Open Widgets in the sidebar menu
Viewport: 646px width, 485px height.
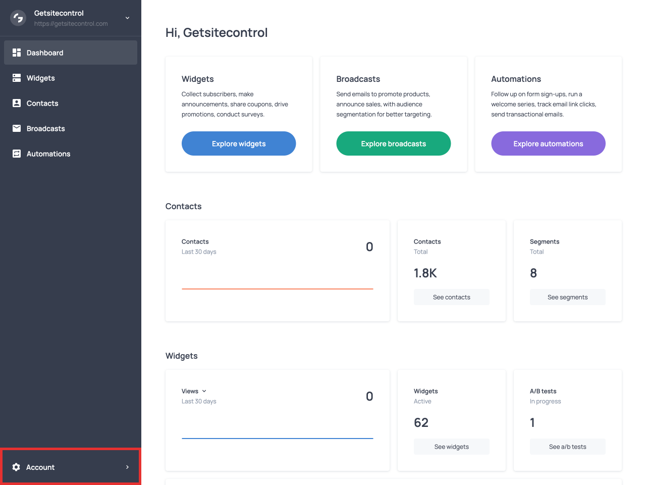point(41,78)
